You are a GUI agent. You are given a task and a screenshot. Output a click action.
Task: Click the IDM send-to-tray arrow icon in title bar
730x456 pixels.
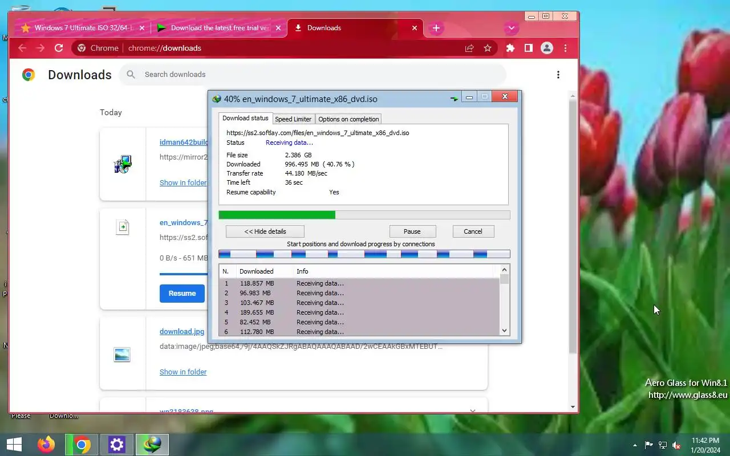[x=454, y=99]
